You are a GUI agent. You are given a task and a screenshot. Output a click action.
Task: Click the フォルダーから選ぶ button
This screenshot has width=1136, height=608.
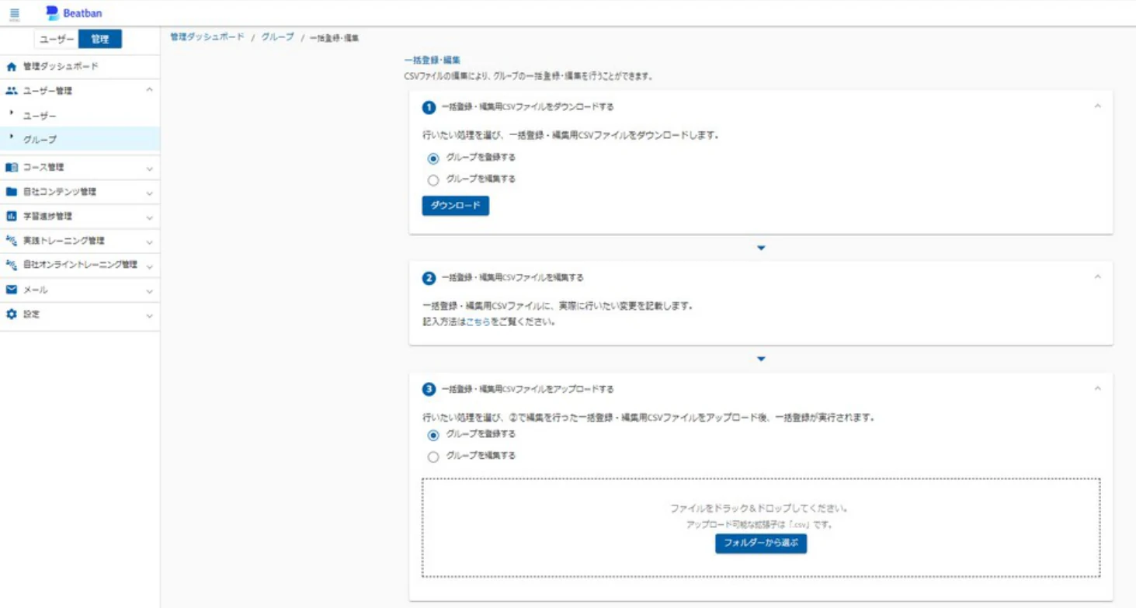(x=761, y=544)
